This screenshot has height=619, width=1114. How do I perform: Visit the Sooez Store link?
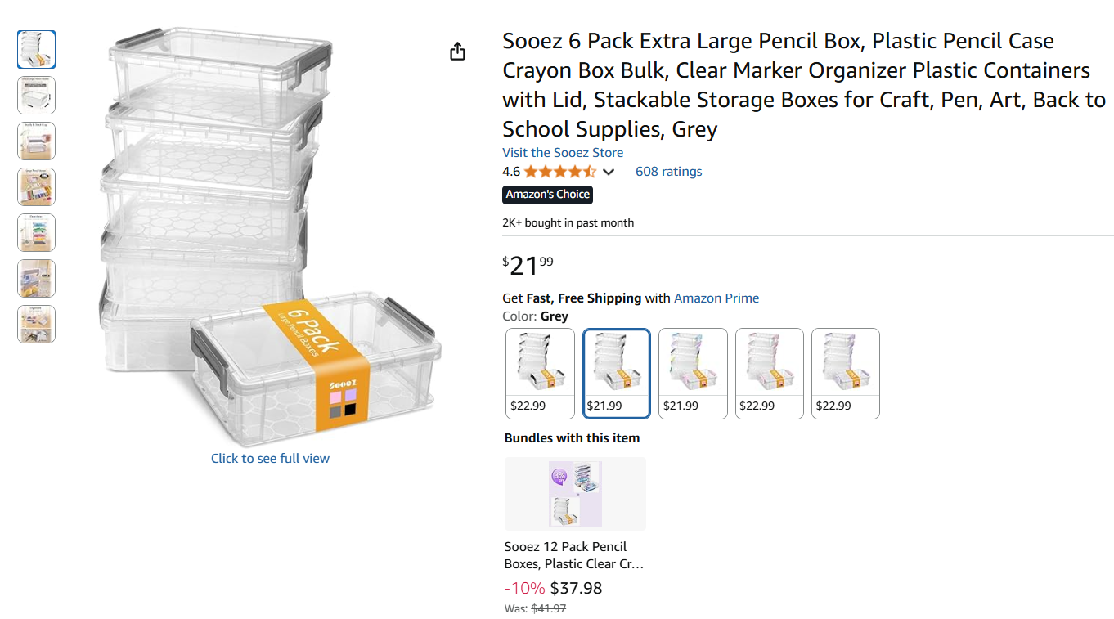(563, 153)
